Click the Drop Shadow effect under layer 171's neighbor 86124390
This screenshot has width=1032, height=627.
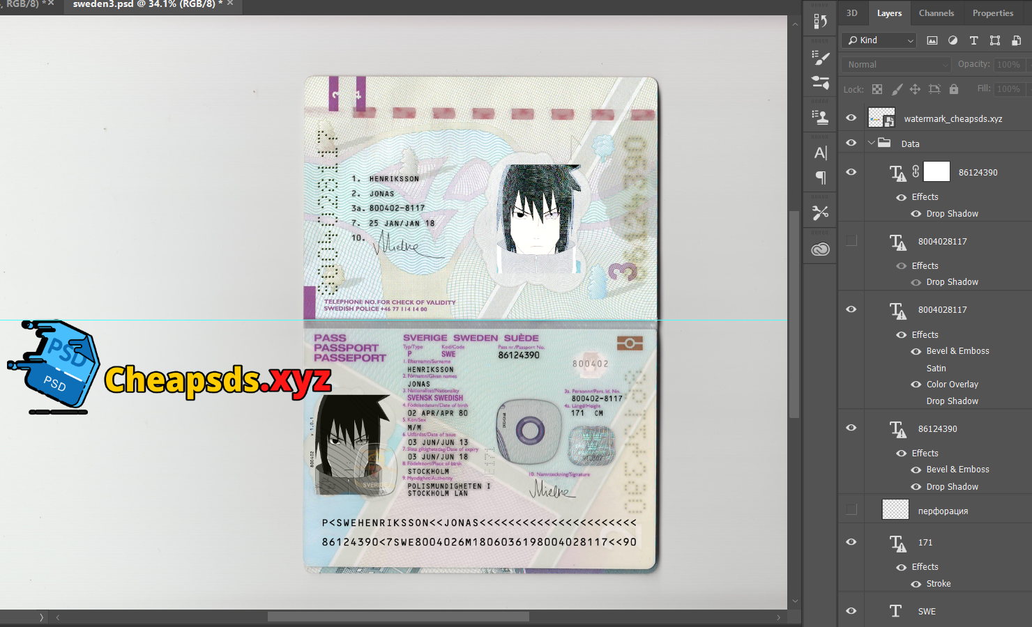click(x=952, y=487)
